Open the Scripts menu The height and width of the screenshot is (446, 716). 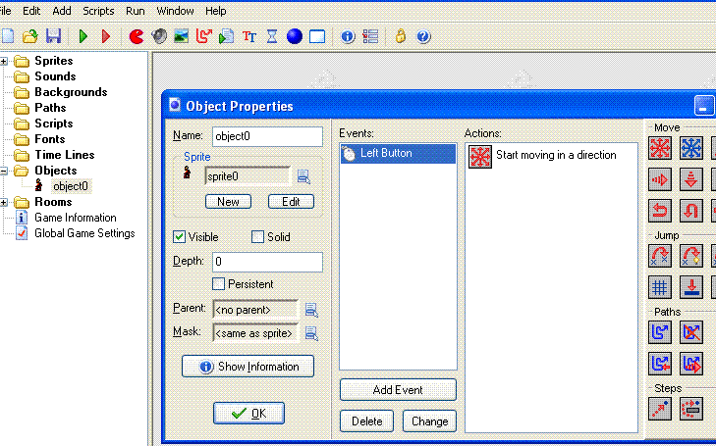pyautogui.click(x=98, y=11)
